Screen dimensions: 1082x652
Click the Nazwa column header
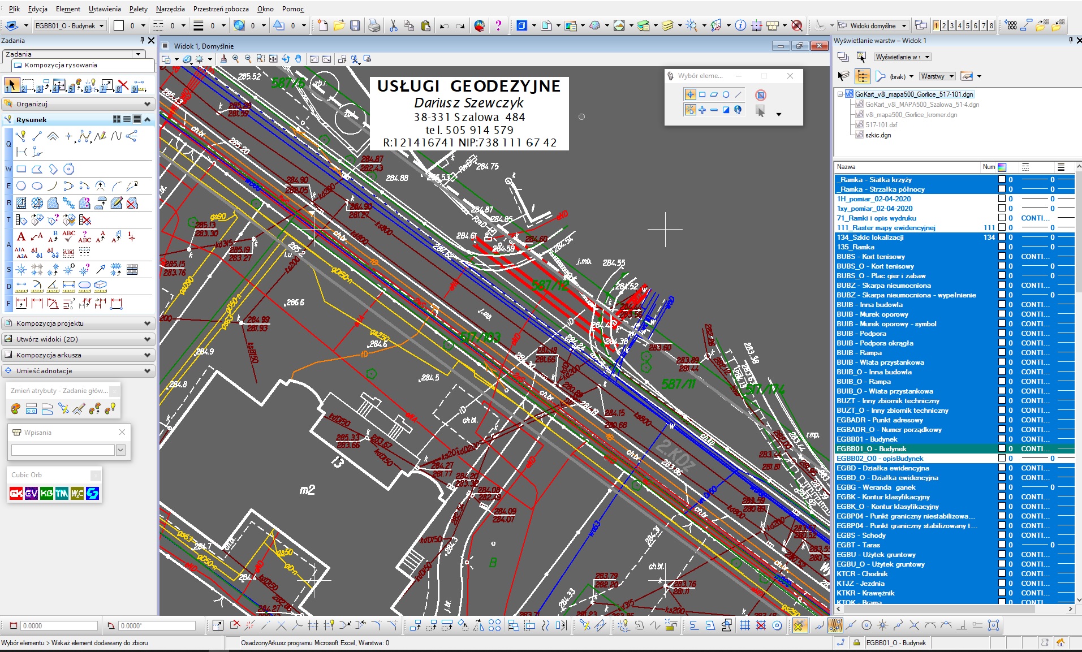[907, 167]
